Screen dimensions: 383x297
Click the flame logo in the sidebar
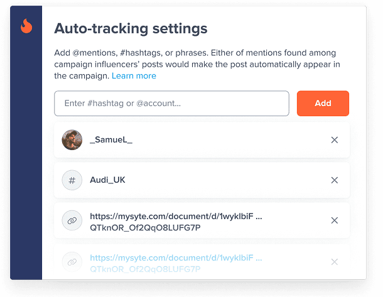26,26
